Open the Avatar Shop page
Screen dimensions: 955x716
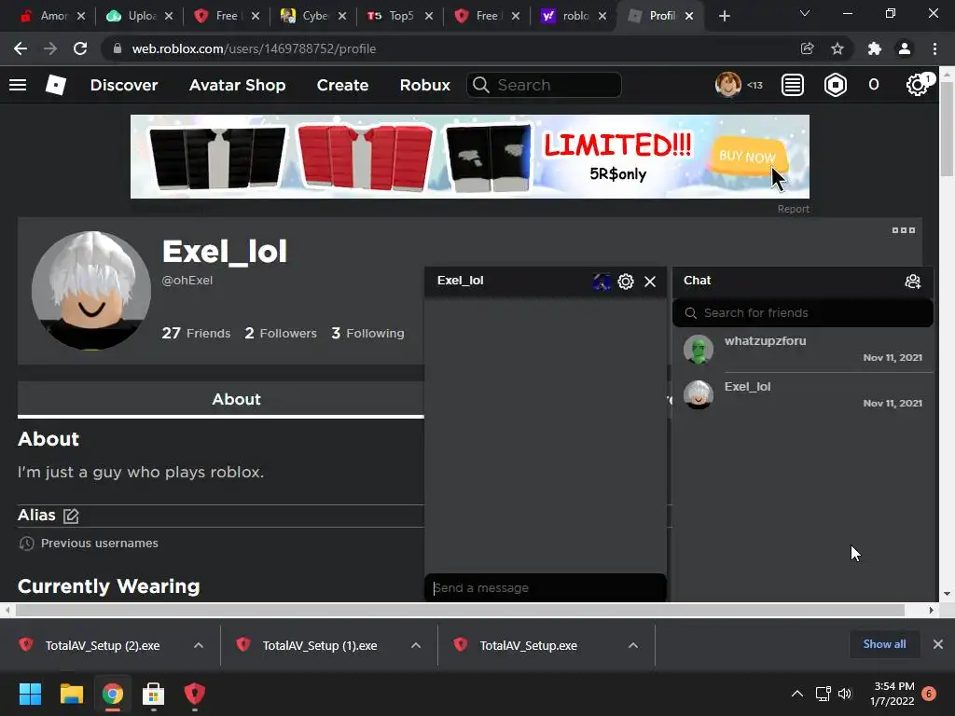click(x=237, y=85)
